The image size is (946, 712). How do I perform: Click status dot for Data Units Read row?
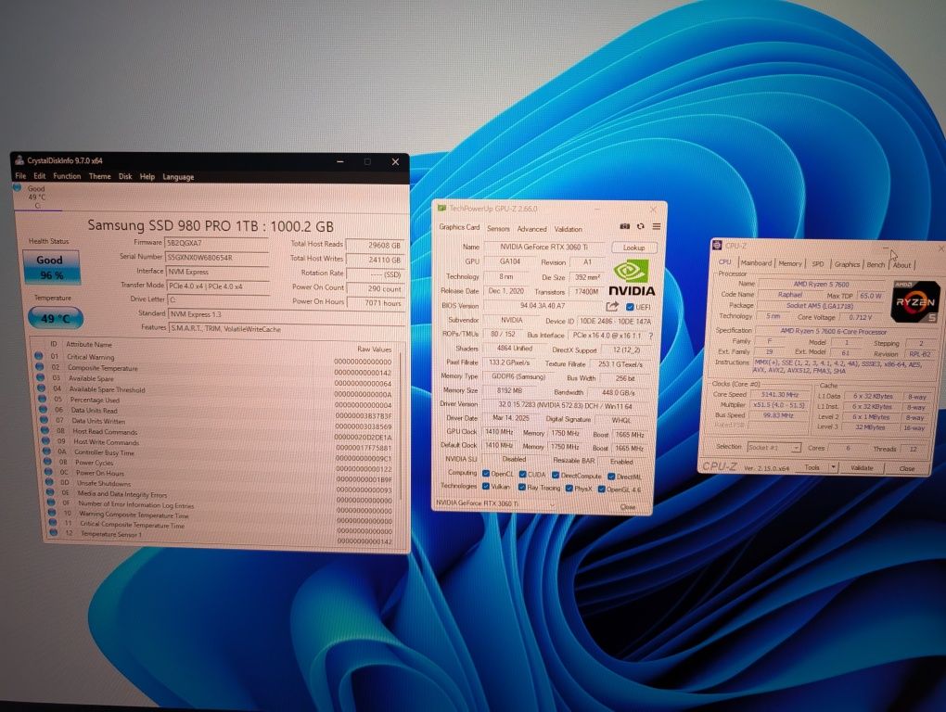pos(44,410)
